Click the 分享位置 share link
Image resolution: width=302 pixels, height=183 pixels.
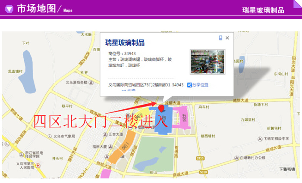198,85
